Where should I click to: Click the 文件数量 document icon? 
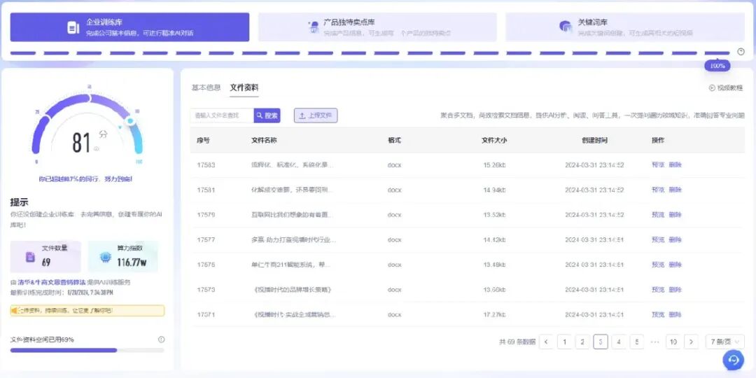pos(30,257)
